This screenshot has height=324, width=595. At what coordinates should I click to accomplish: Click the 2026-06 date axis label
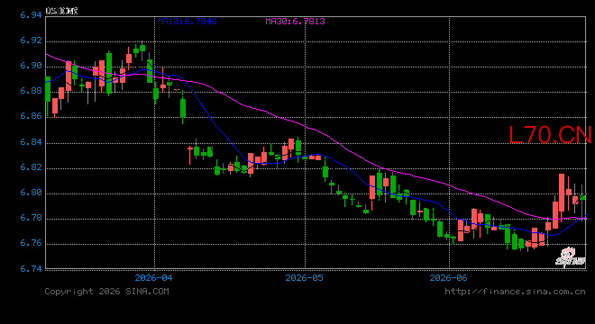point(449,278)
